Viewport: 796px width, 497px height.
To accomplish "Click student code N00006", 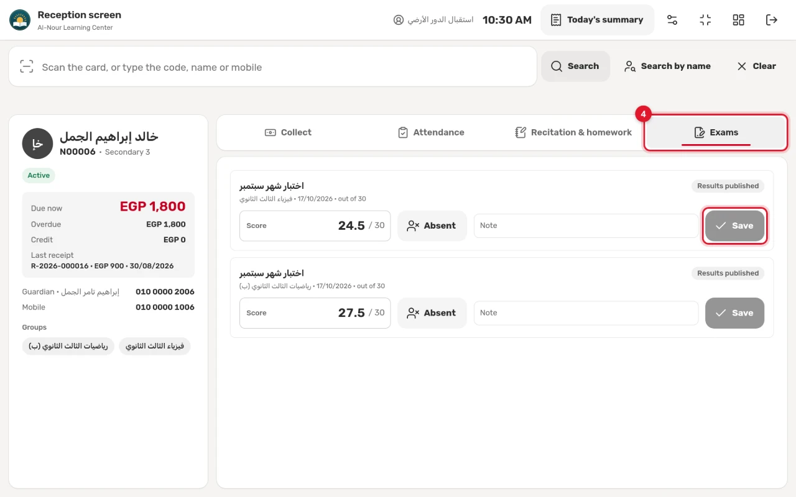I will point(78,152).
